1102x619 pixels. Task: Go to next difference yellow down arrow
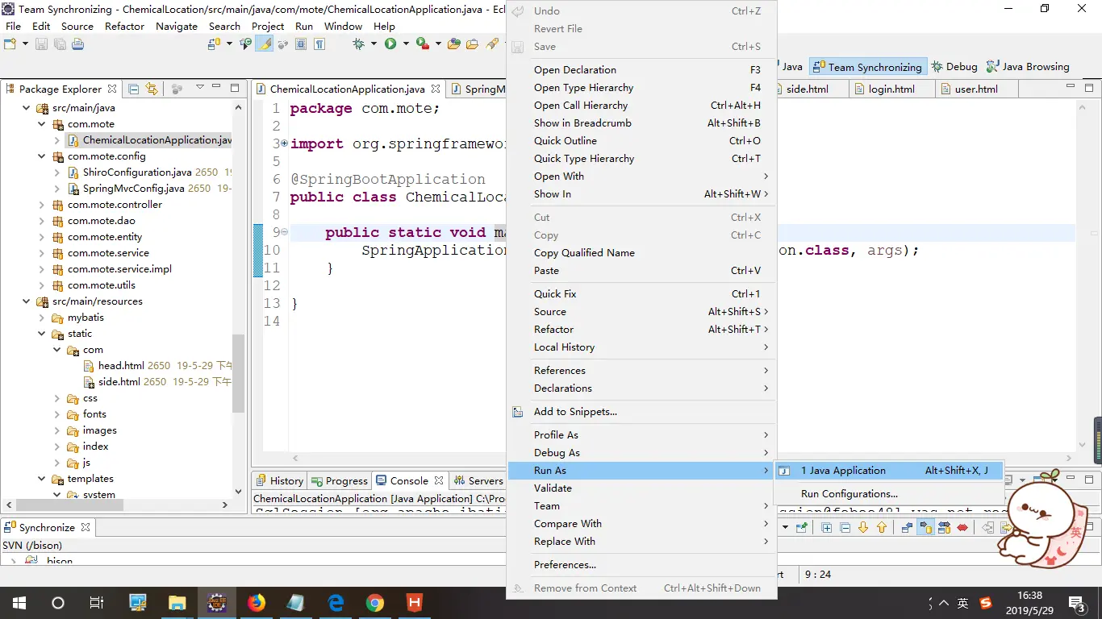863,528
